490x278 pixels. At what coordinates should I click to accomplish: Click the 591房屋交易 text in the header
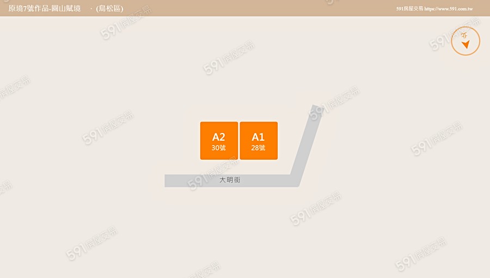409,9
